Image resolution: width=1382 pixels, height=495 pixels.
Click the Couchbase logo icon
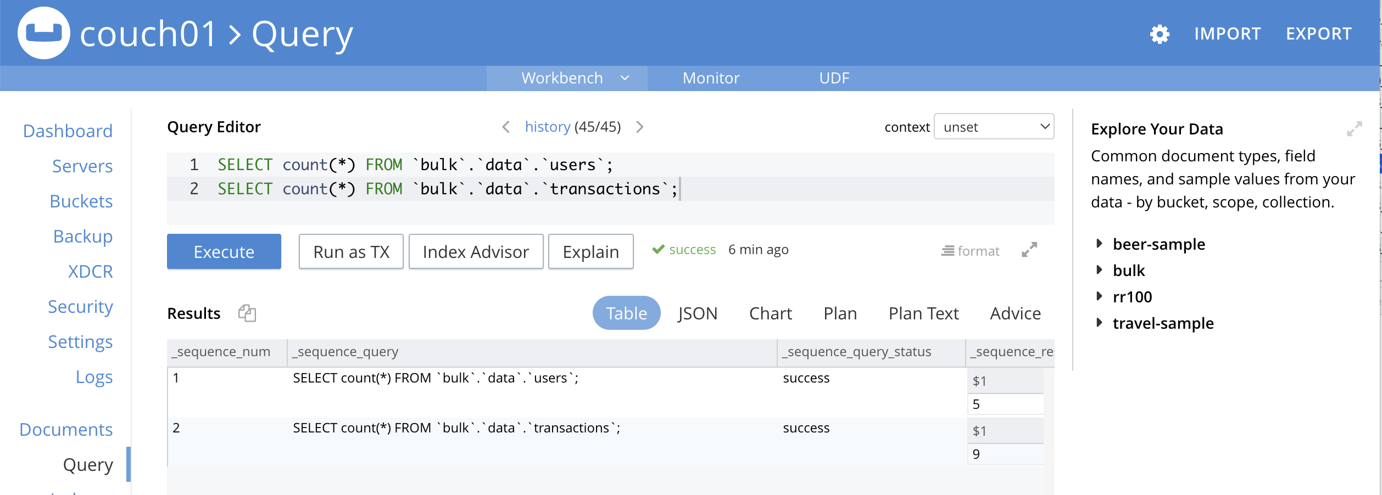pos(43,33)
